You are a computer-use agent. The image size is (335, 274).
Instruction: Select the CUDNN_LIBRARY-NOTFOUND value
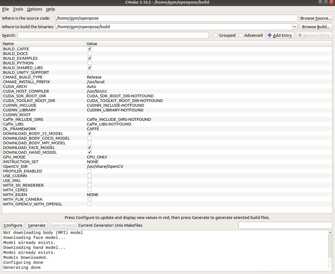pos(115,110)
